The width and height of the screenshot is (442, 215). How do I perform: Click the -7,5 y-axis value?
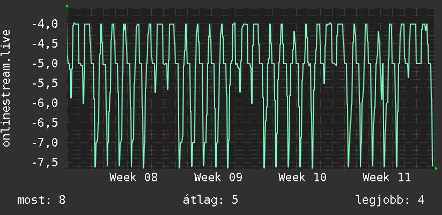45,162
